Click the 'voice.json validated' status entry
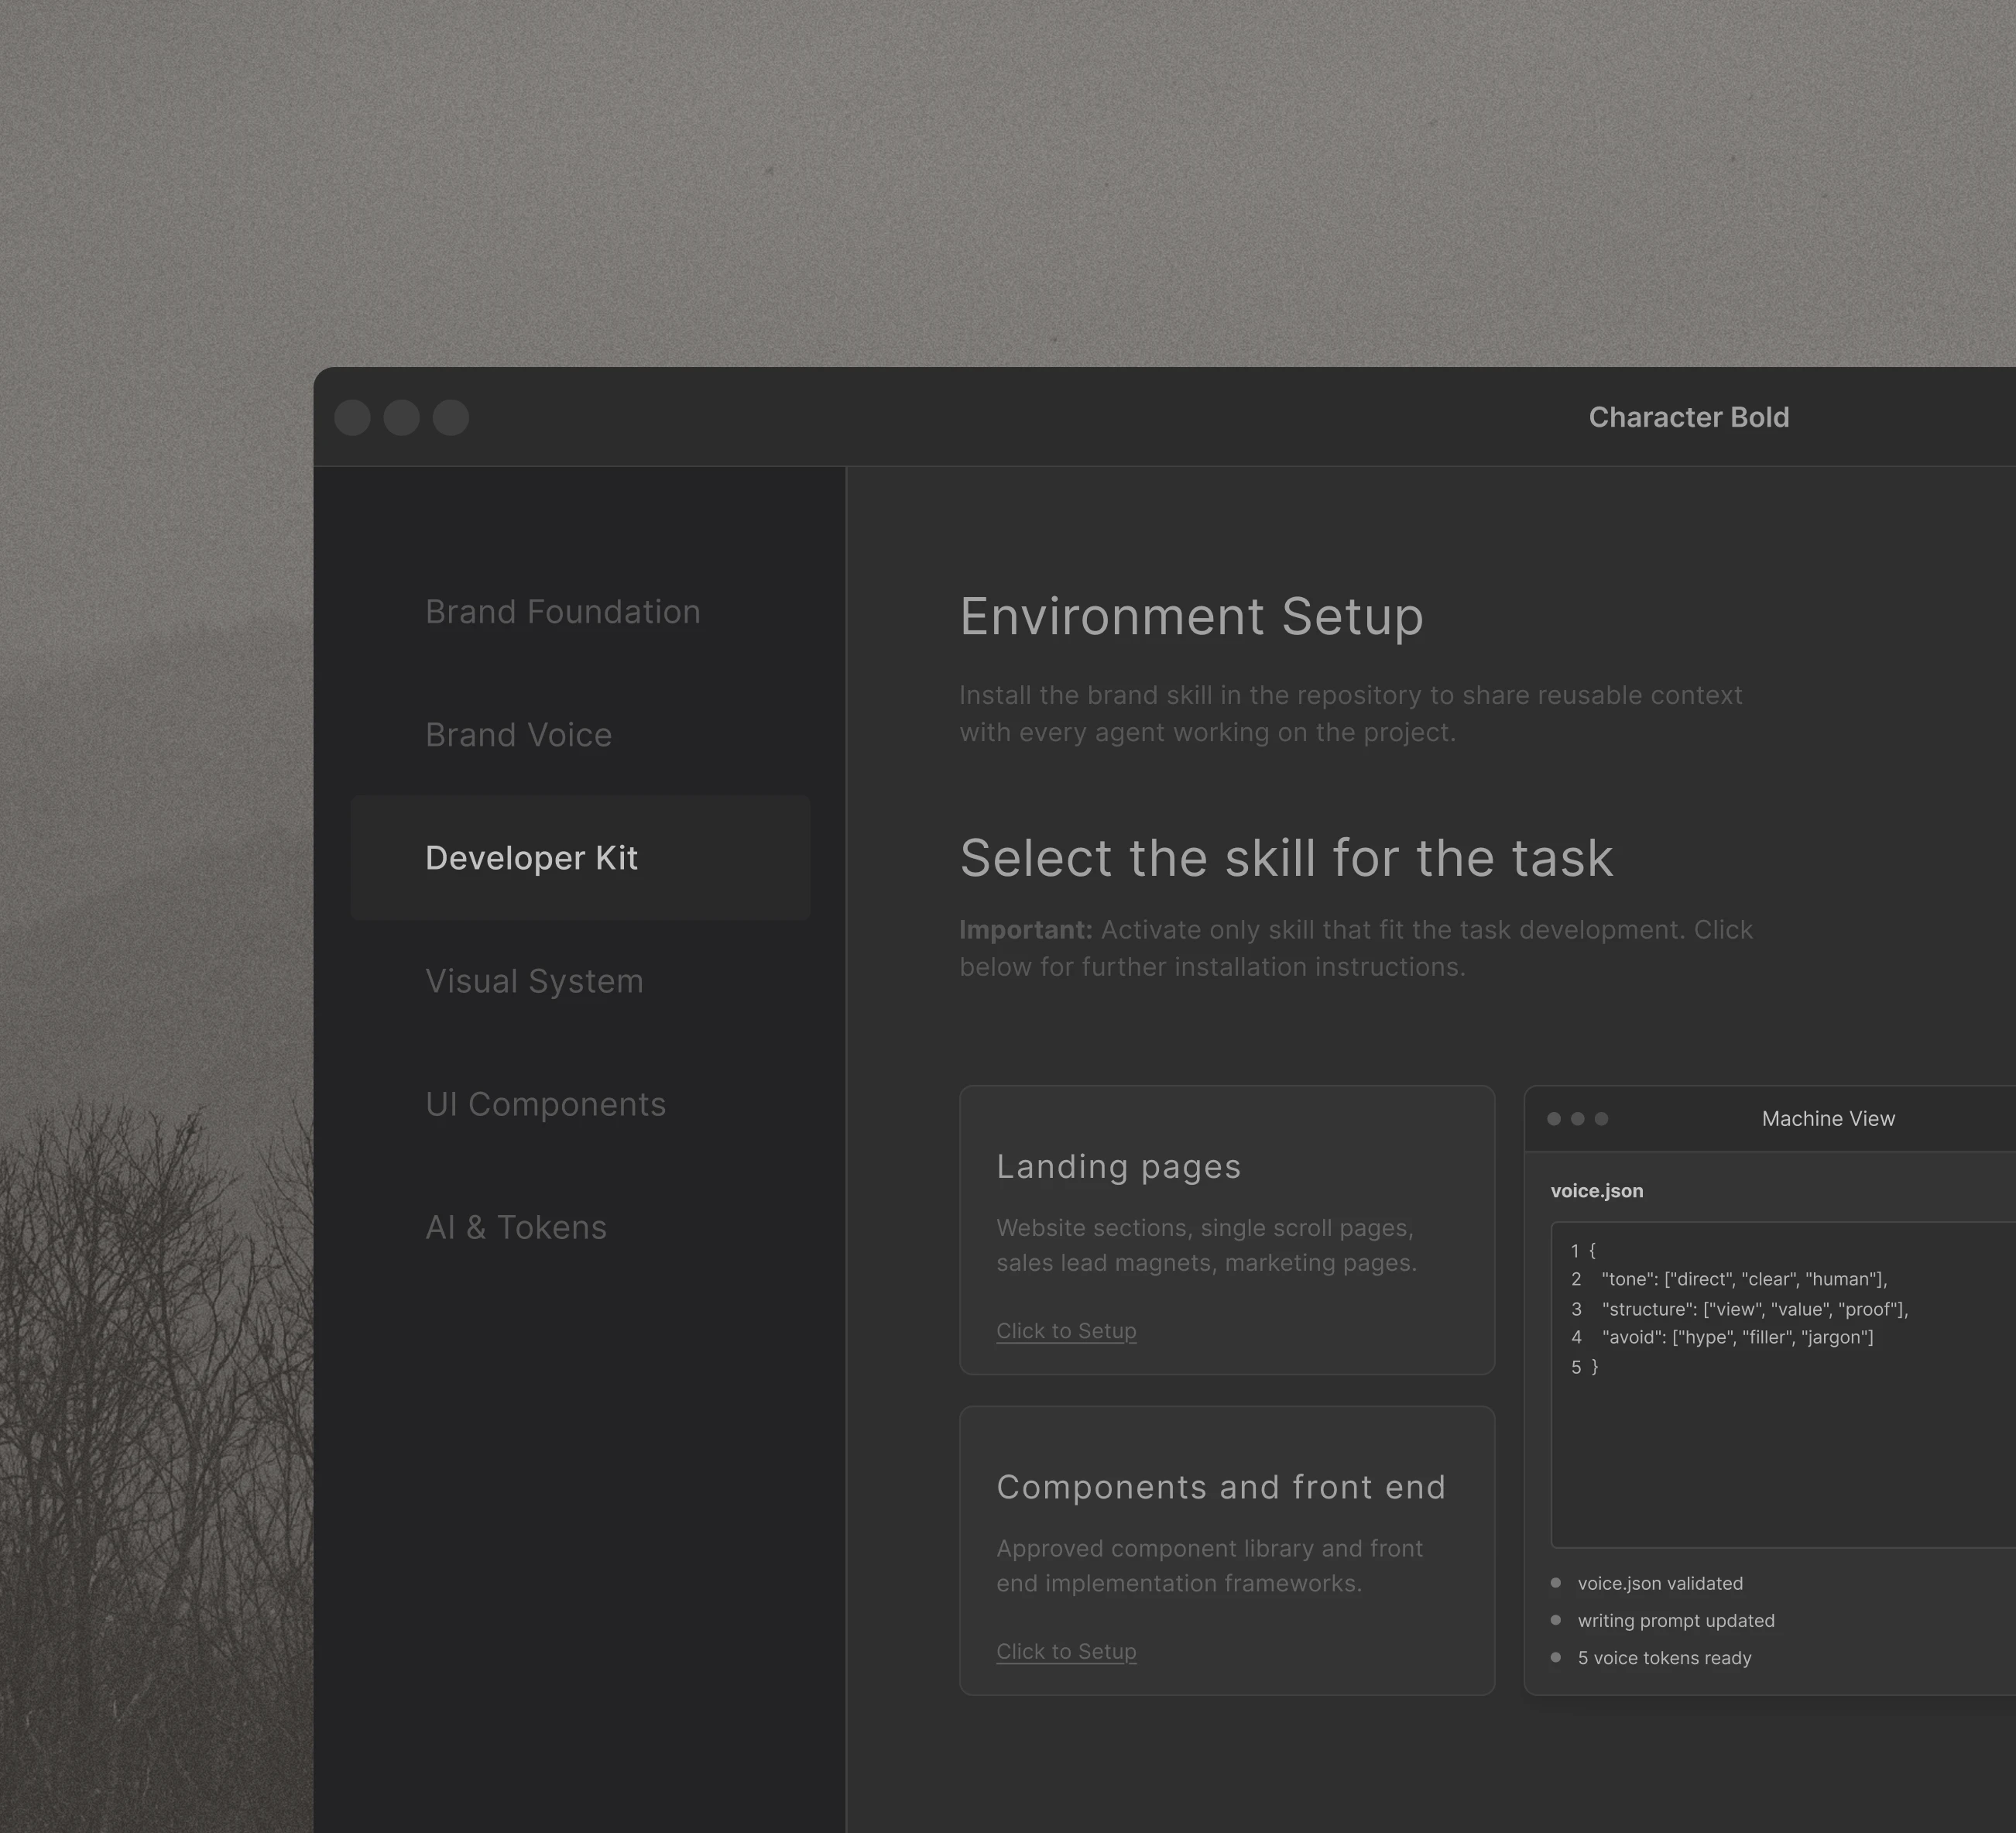This screenshot has height=1833, width=2016. 1660,1583
